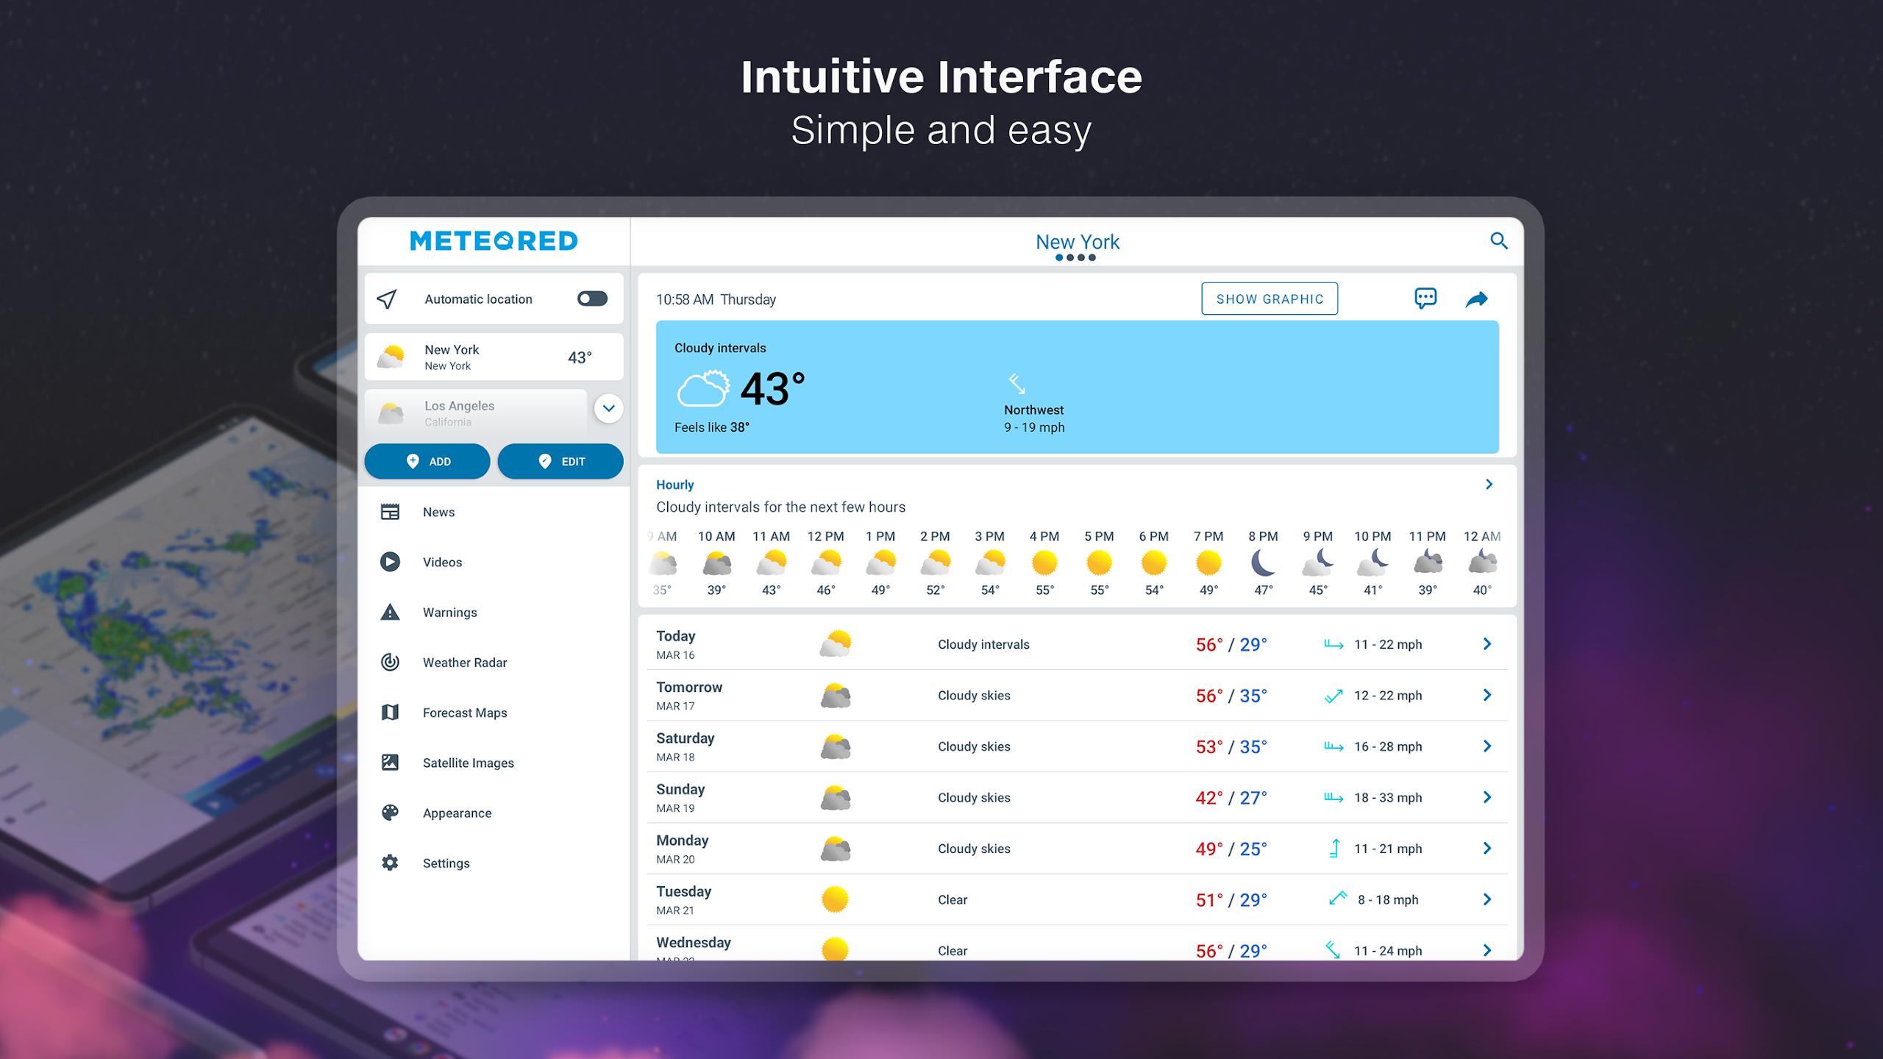Click the comment/message icon toolbar

pos(1425,297)
